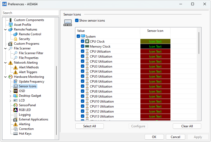Click the olive CPU Clock icon swatch
Screen dimensions: 211x142
pyautogui.click(x=155, y=42)
